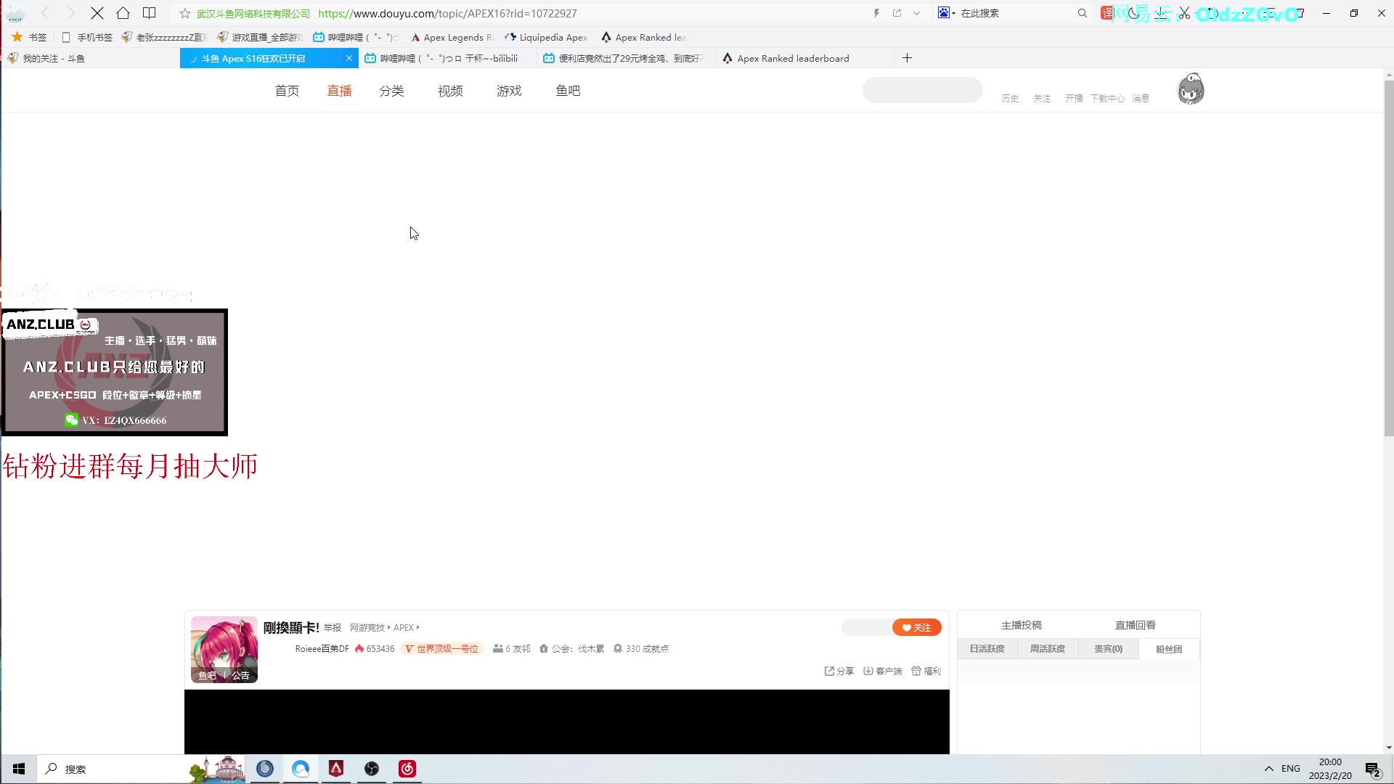Click the Douyu site search field

(922, 90)
